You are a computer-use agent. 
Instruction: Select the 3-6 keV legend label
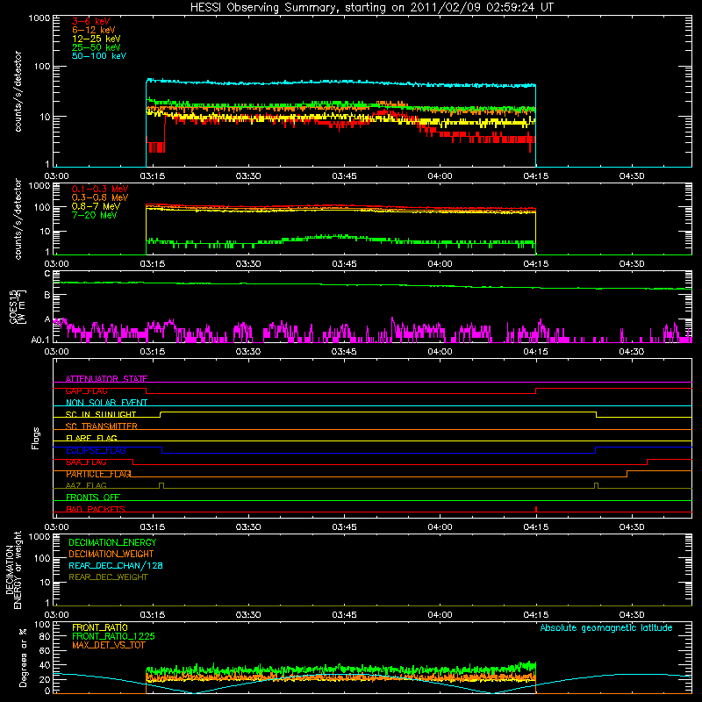(x=90, y=21)
